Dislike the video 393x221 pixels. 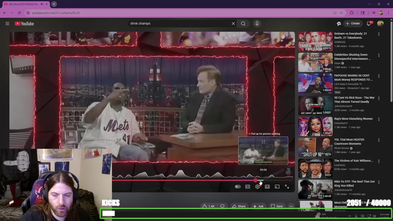click(x=223, y=206)
